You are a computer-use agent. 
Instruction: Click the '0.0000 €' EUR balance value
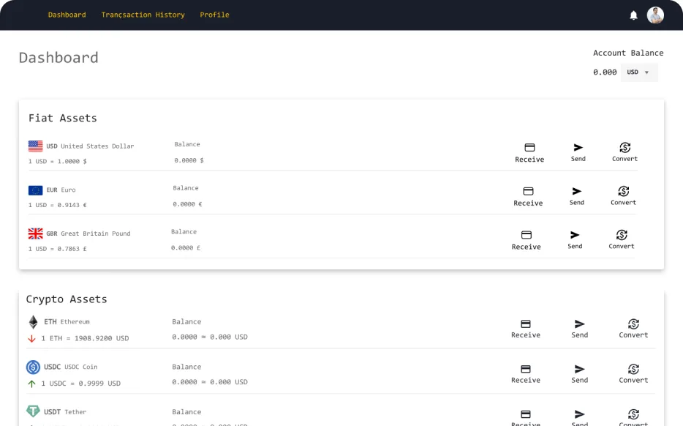tap(187, 204)
